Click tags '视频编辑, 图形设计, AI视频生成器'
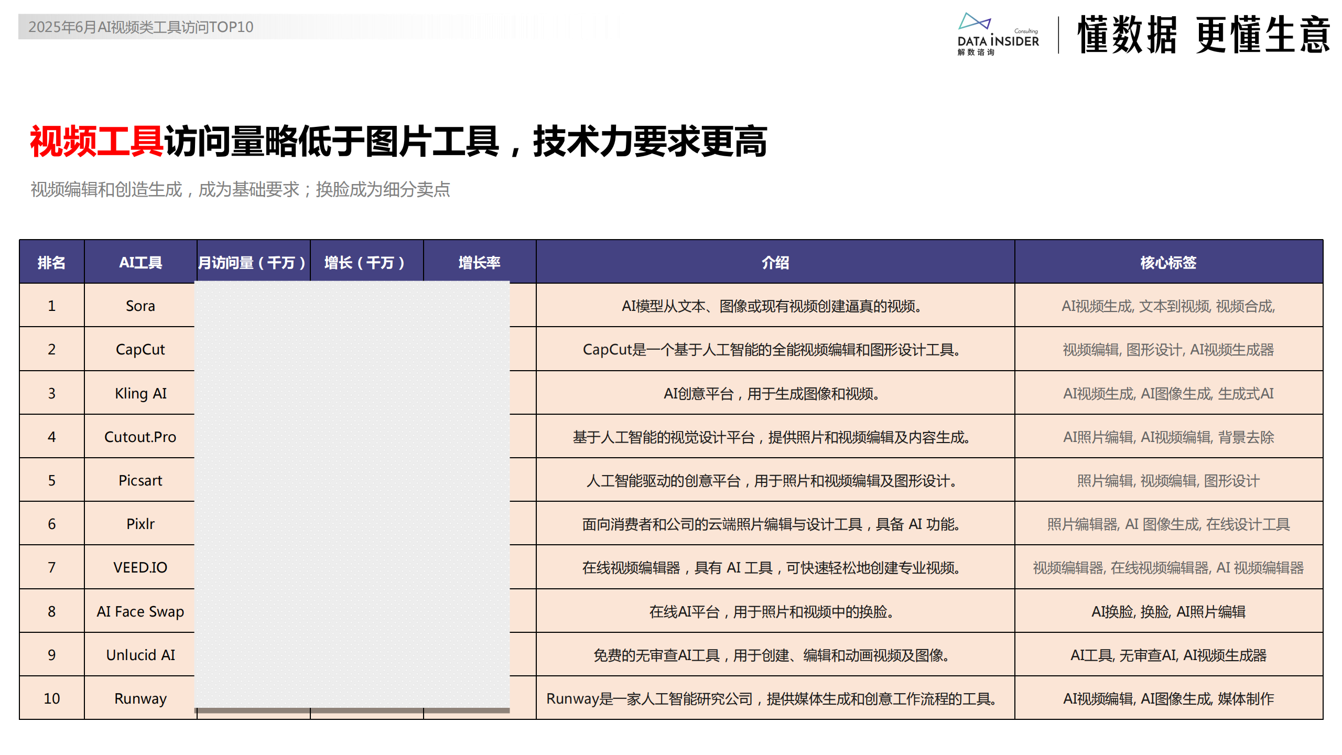The width and height of the screenshot is (1342, 755). click(x=1168, y=350)
